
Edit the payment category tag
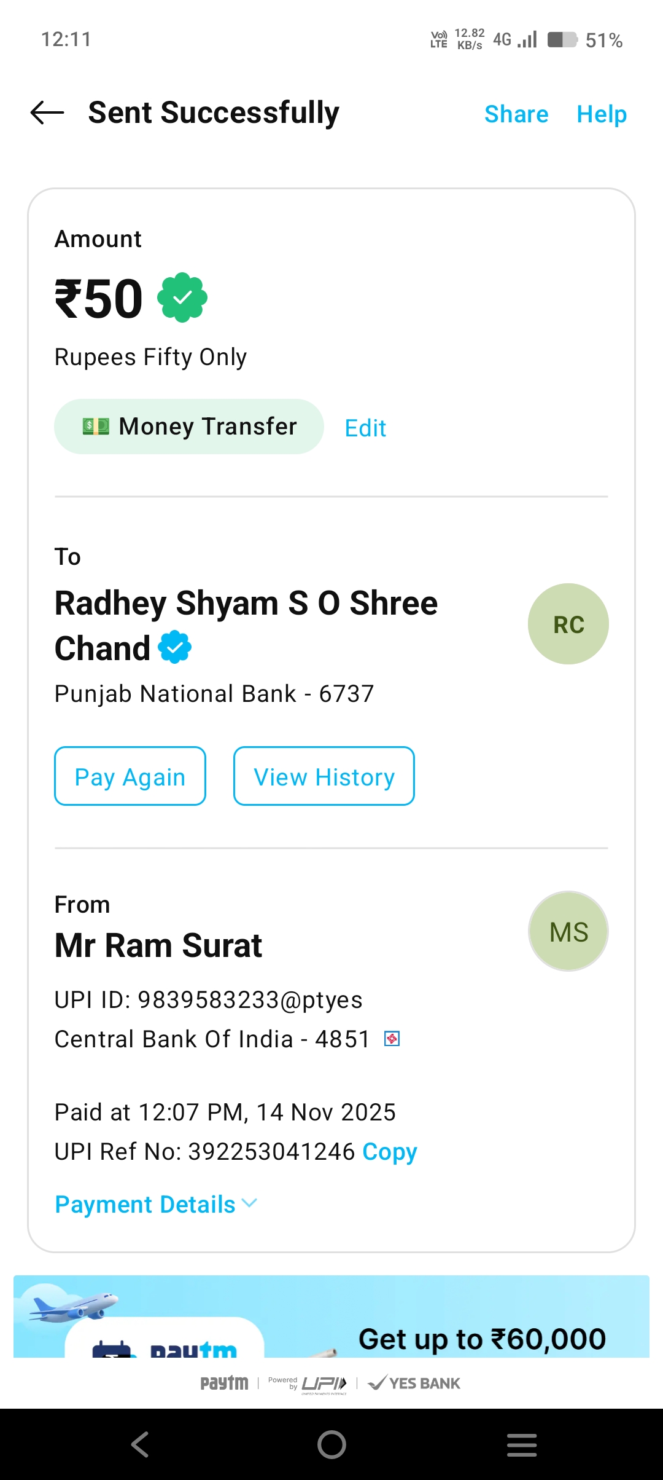(365, 428)
